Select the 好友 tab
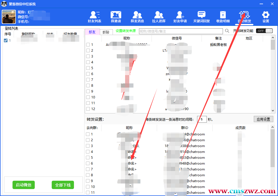The height and width of the screenshot is (196, 278). pyautogui.click(x=92, y=32)
